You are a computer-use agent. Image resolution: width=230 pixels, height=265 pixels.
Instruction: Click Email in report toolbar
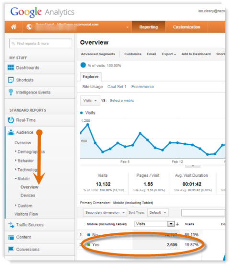(x=151, y=54)
